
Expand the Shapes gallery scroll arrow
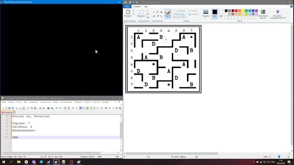187,17
